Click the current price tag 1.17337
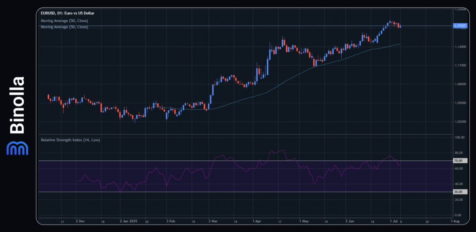The image size is (476, 232). click(459, 26)
